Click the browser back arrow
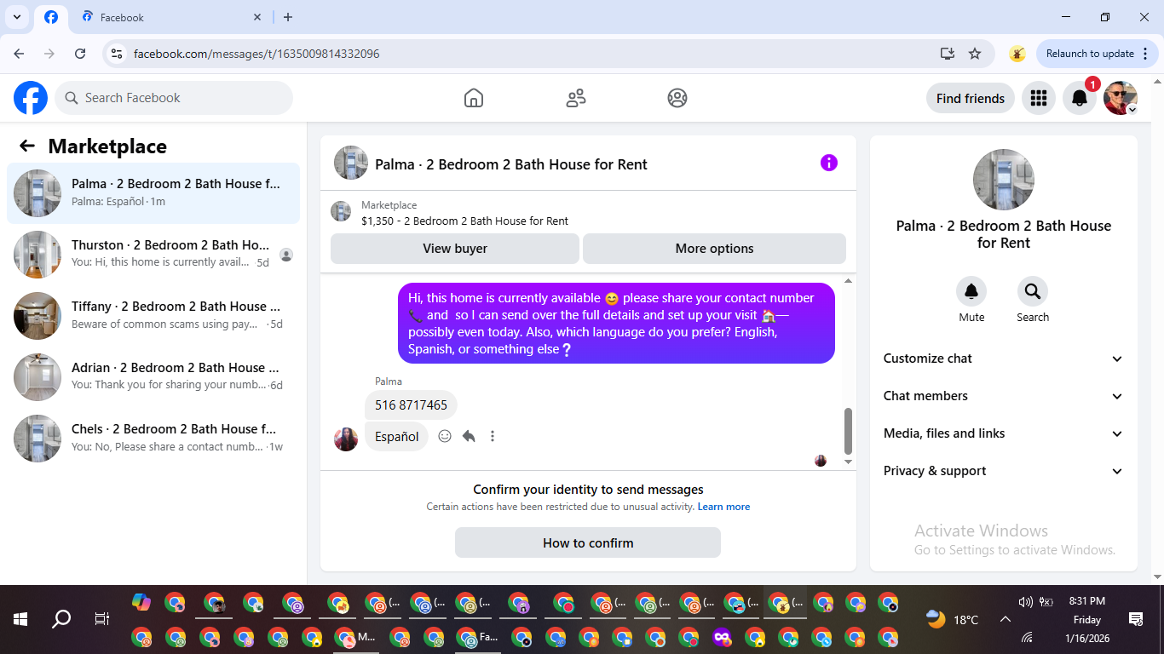Viewport: 1164px width, 654px height. (x=19, y=54)
